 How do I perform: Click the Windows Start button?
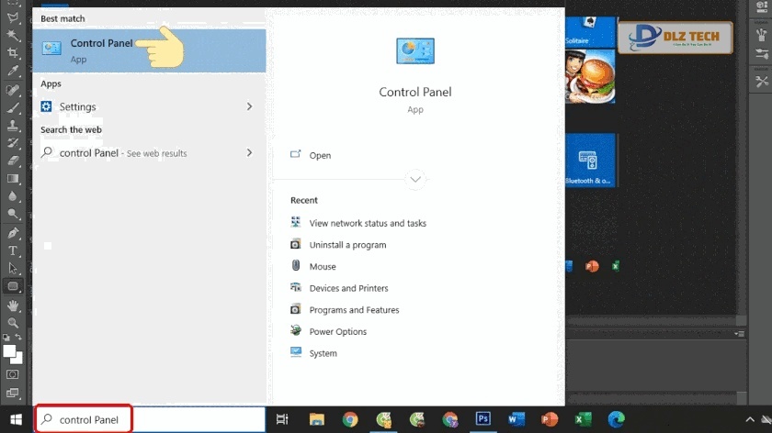[x=16, y=419]
